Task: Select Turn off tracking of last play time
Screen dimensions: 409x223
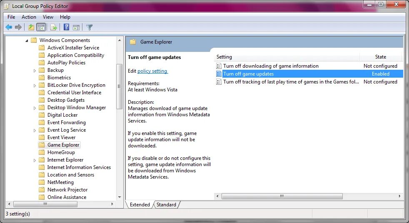Action: click(x=291, y=82)
